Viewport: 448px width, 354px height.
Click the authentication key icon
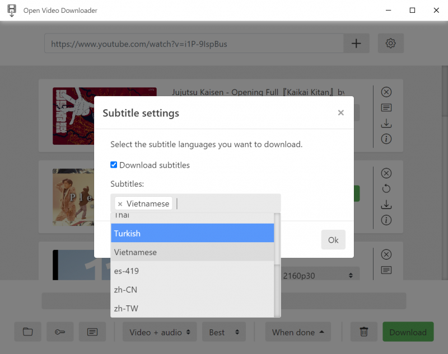tap(60, 331)
